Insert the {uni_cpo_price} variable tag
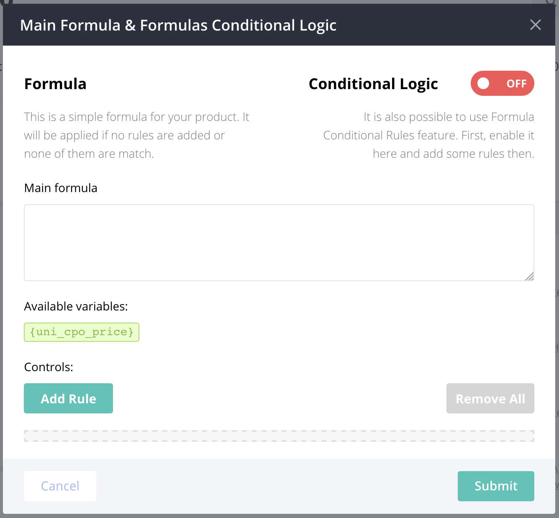Screen dimensions: 559x518 82,332
